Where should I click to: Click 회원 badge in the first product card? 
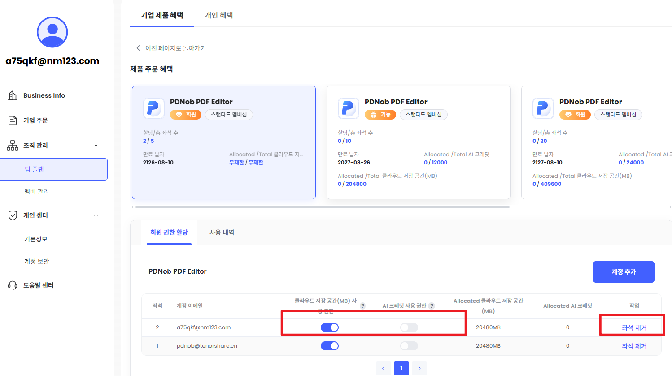coord(186,115)
